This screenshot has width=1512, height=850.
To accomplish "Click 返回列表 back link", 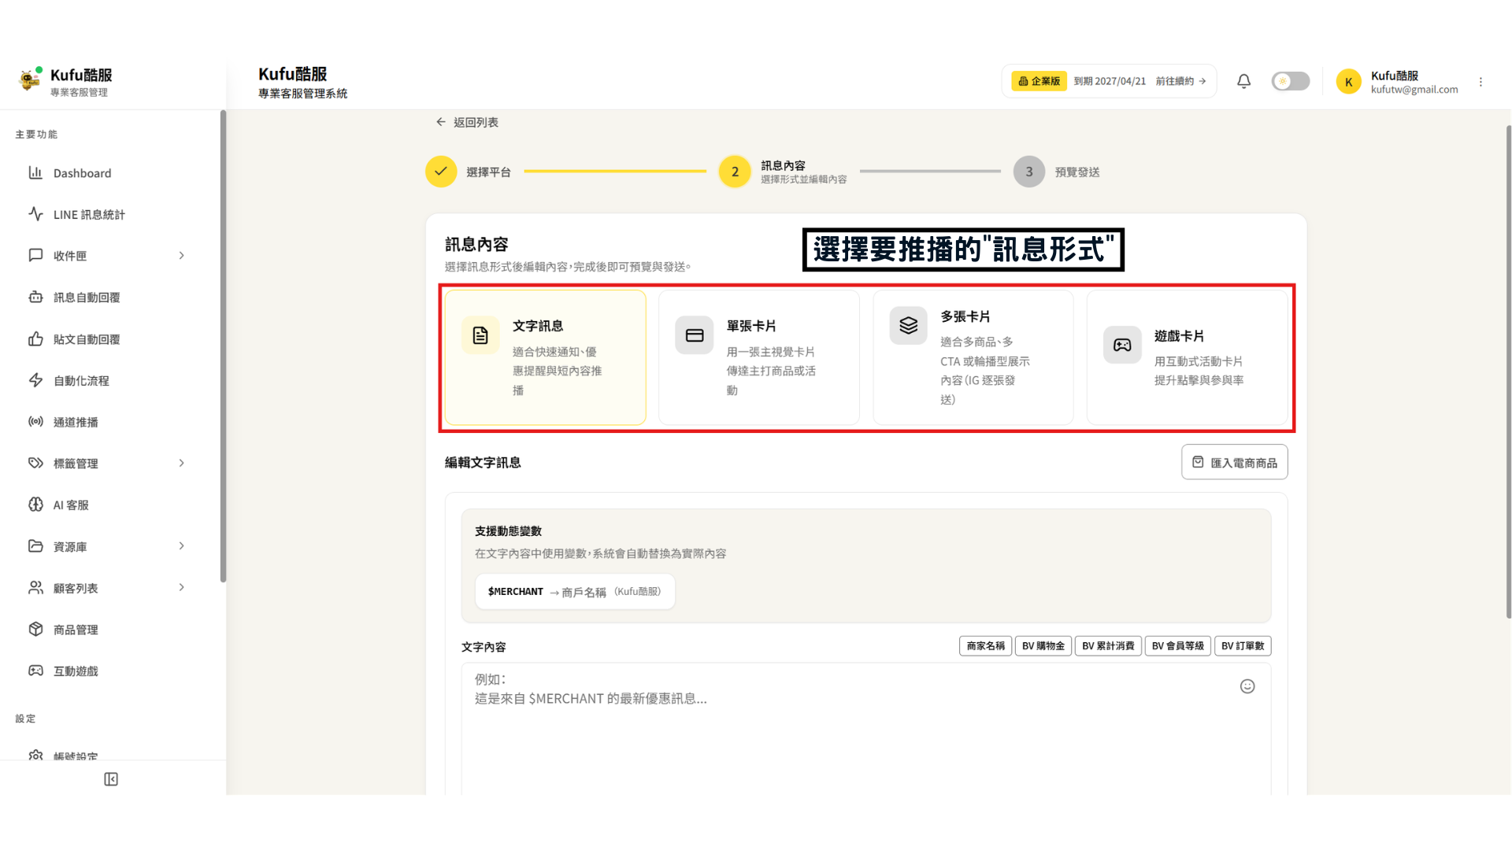I will click(467, 122).
